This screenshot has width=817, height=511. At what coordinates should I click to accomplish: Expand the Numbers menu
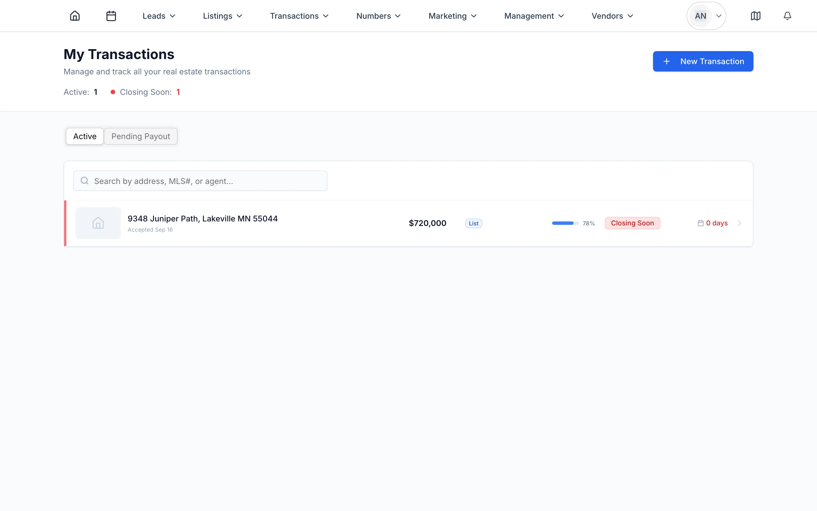pos(378,16)
